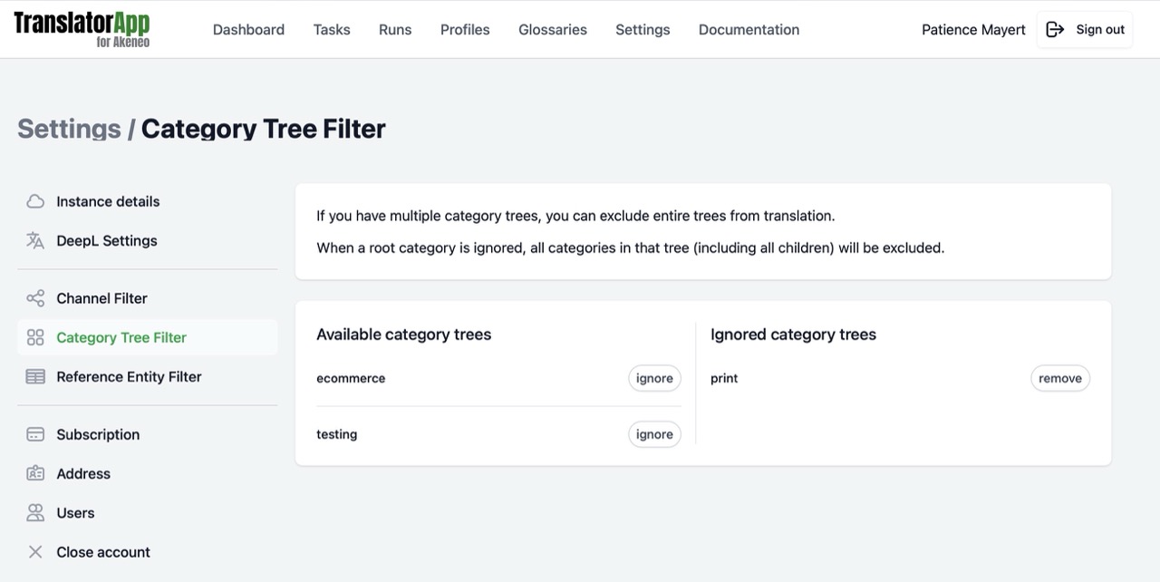Image resolution: width=1160 pixels, height=582 pixels.
Task: Click the X icon beside Close account
Action: coord(34,551)
